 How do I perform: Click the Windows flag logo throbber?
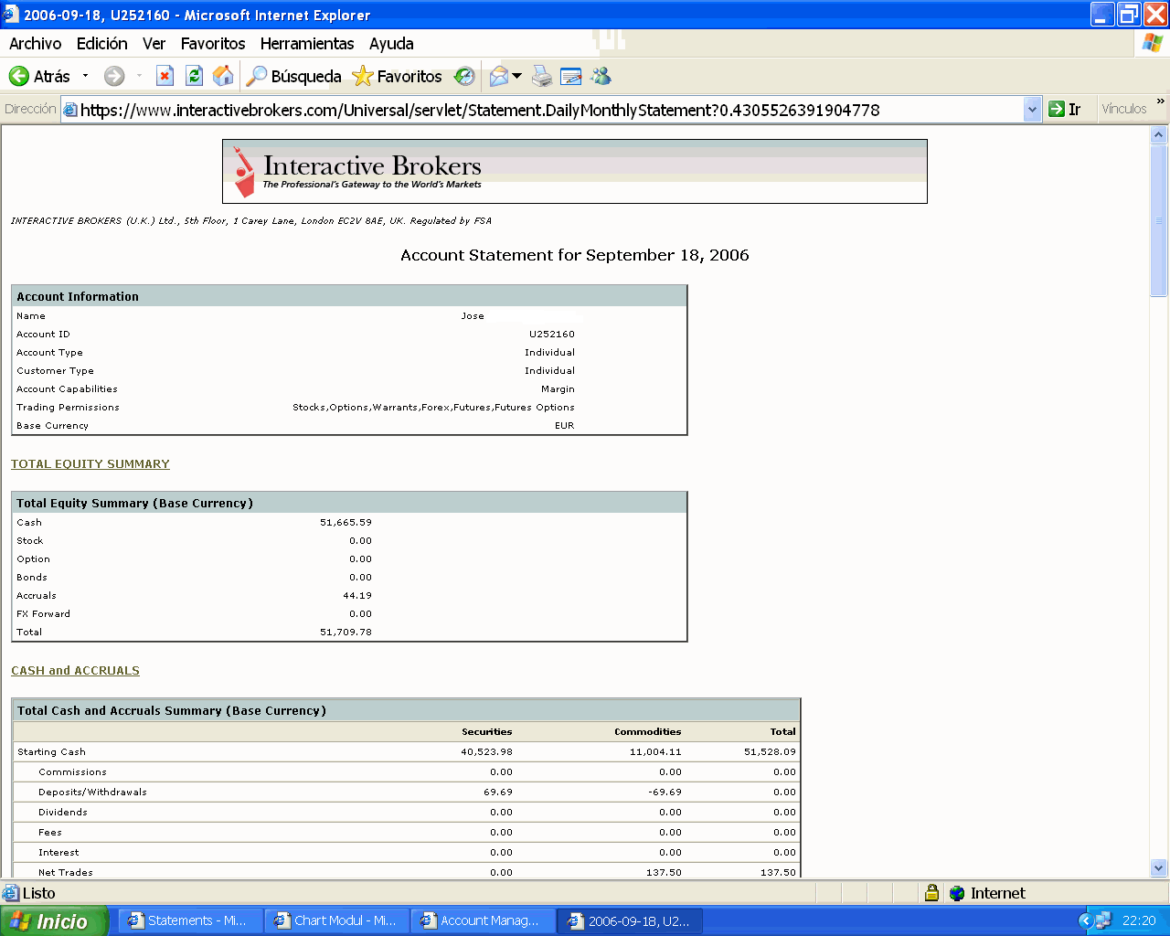pyautogui.click(x=1152, y=43)
